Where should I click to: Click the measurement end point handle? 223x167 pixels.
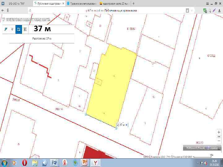click(x=116, y=128)
